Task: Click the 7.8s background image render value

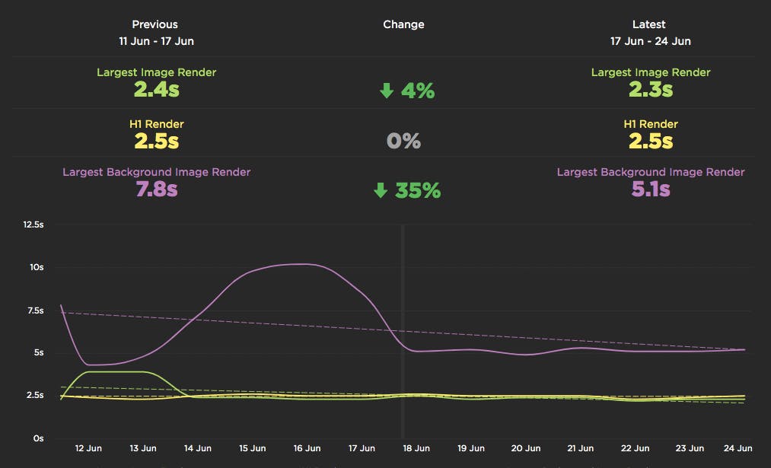Action: pos(156,189)
